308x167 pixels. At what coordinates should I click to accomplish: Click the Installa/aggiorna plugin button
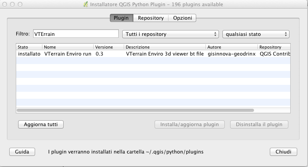click(x=189, y=125)
